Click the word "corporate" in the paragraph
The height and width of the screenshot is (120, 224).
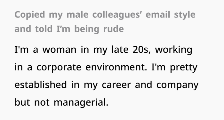tap(59, 67)
